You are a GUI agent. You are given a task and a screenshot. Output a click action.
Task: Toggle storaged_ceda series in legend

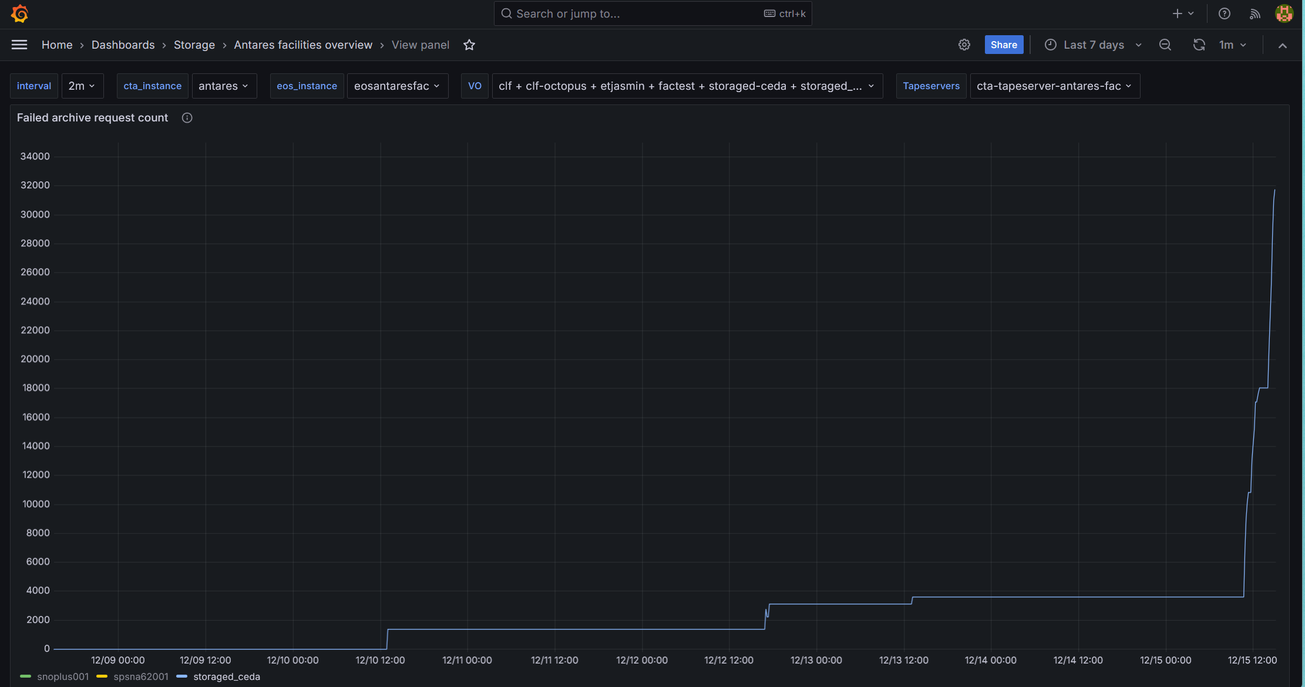coord(226,676)
